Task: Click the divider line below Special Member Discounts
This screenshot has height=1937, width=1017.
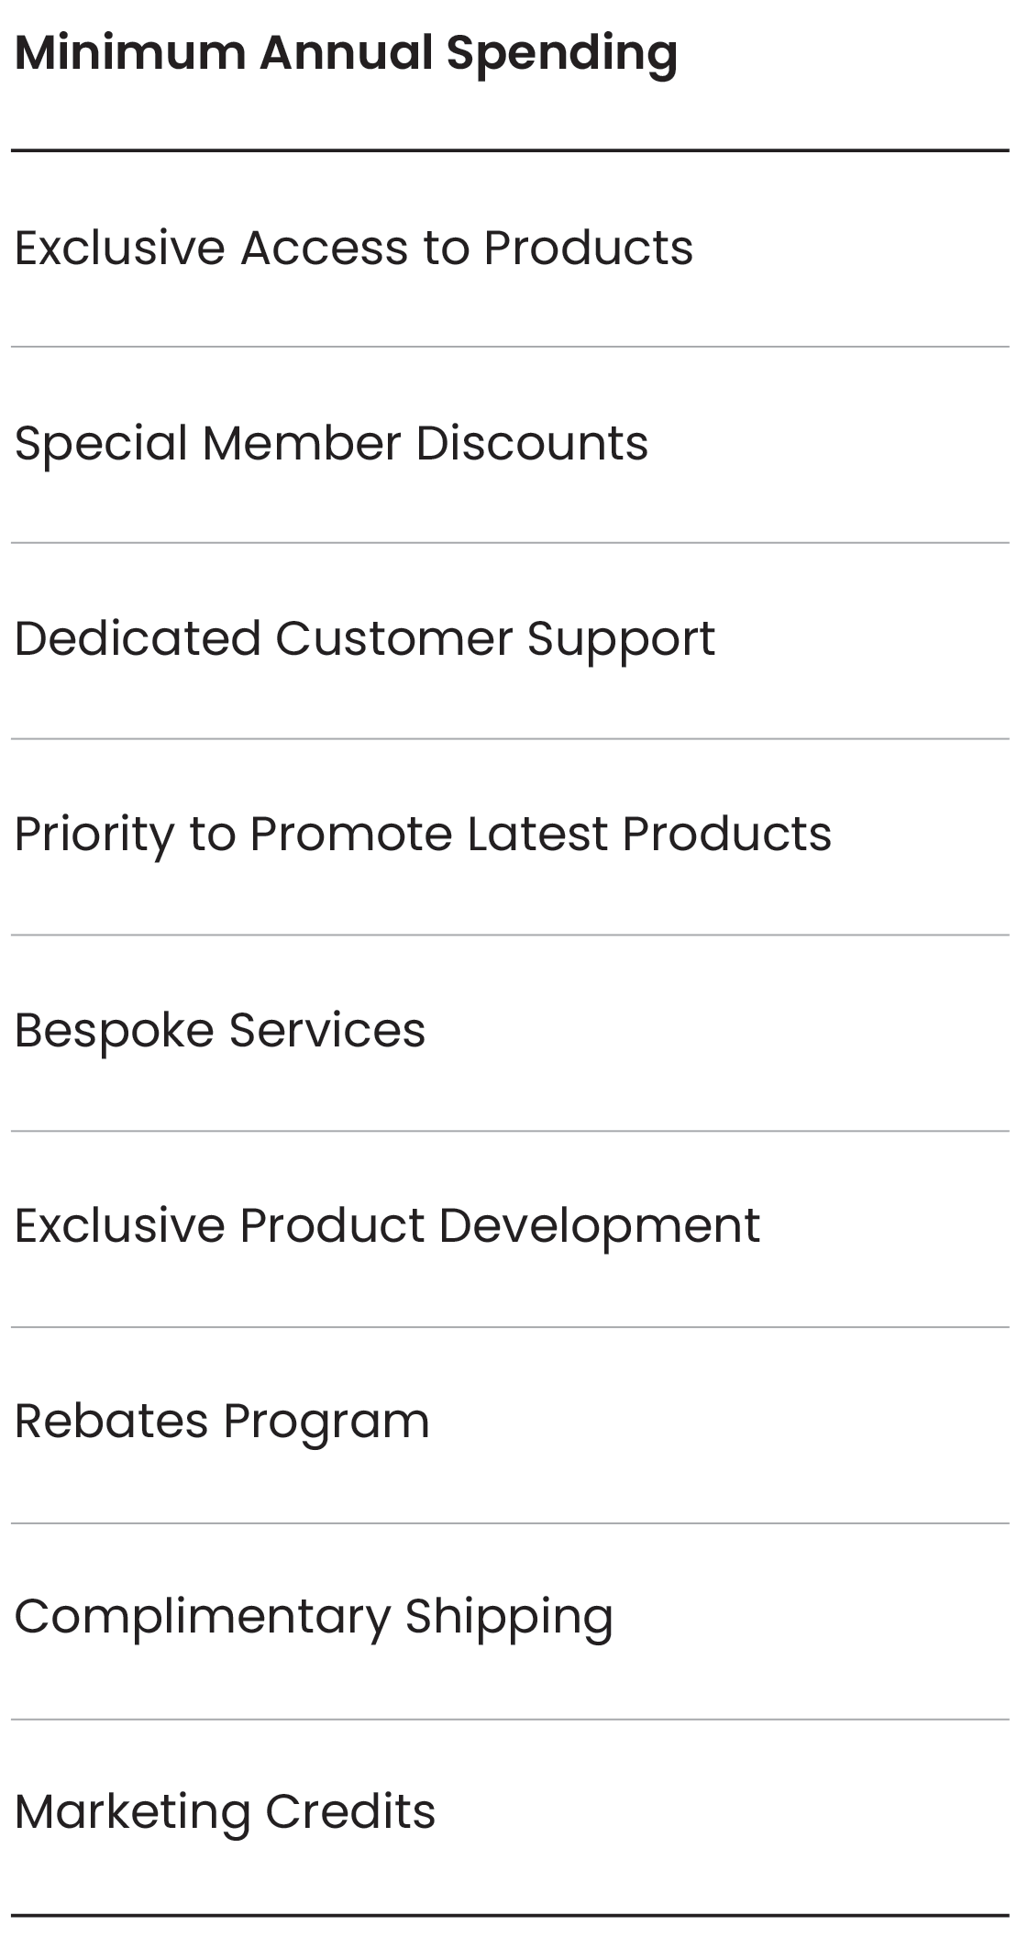Action: click(509, 543)
